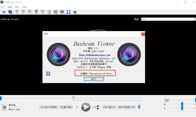Jump forward with '10 个文件 >>' button
This screenshot has width=196, height=117.
[127, 107]
